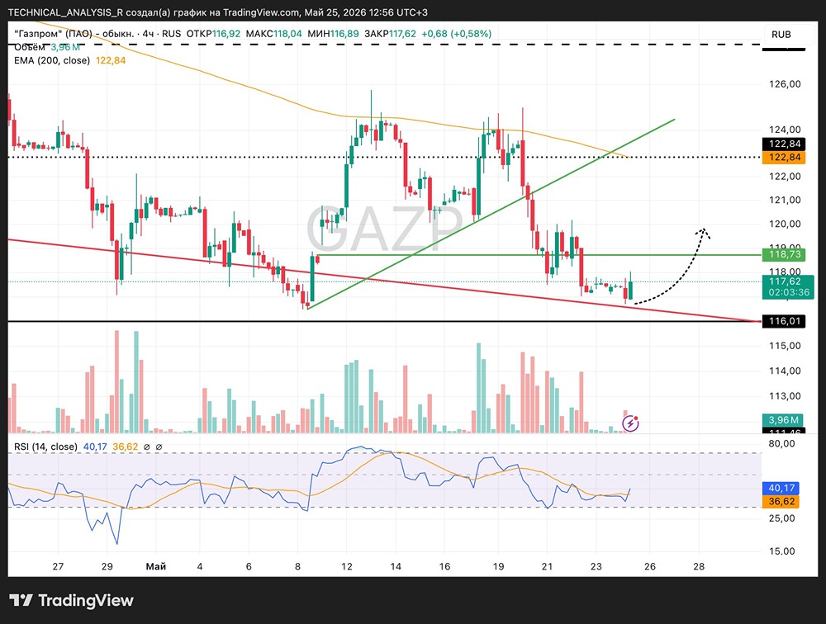
Task: Click the second ∅ symbol in RSI legend
Action: point(159,447)
